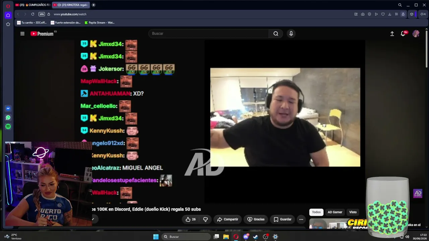Open WhatsApp in the Opera sidebar
This screenshot has width=429, height=241.
pyautogui.click(x=8, y=117)
